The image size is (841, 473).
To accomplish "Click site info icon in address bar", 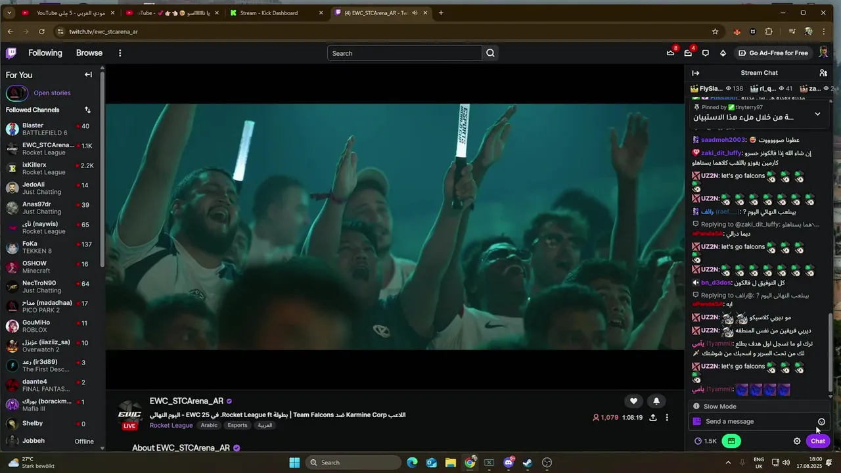I will (60, 32).
